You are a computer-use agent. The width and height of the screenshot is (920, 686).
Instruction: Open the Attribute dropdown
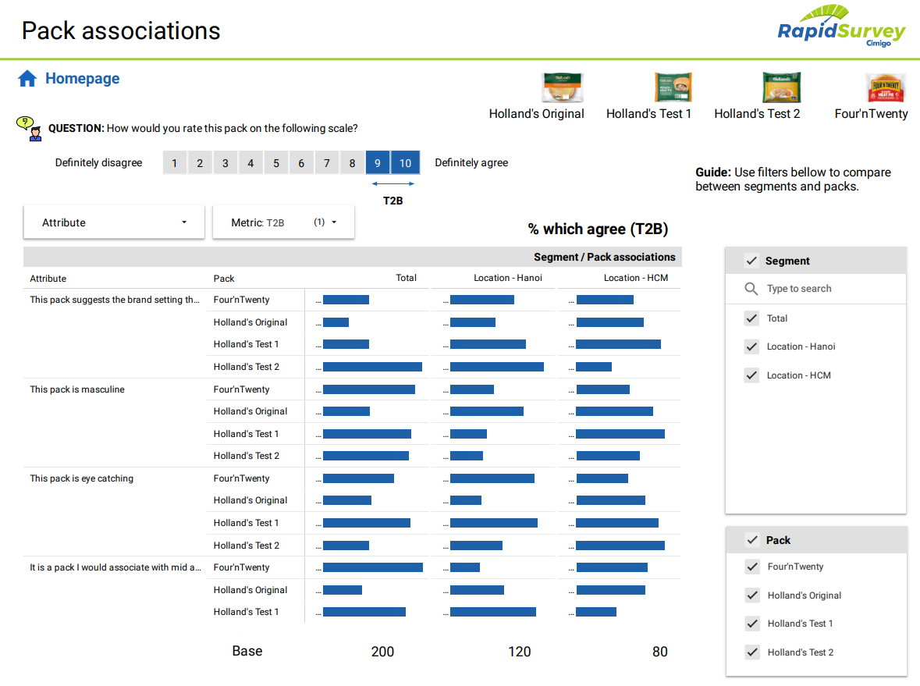pyautogui.click(x=113, y=222)
